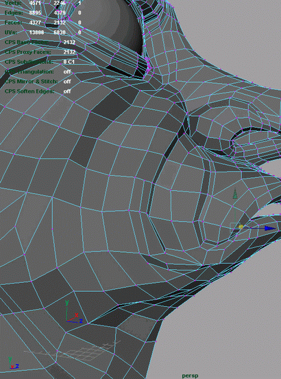Click the green Y-axis move manipulator arrow
The width and height of the screenshot is (281, 379).
tap(235, 194)
